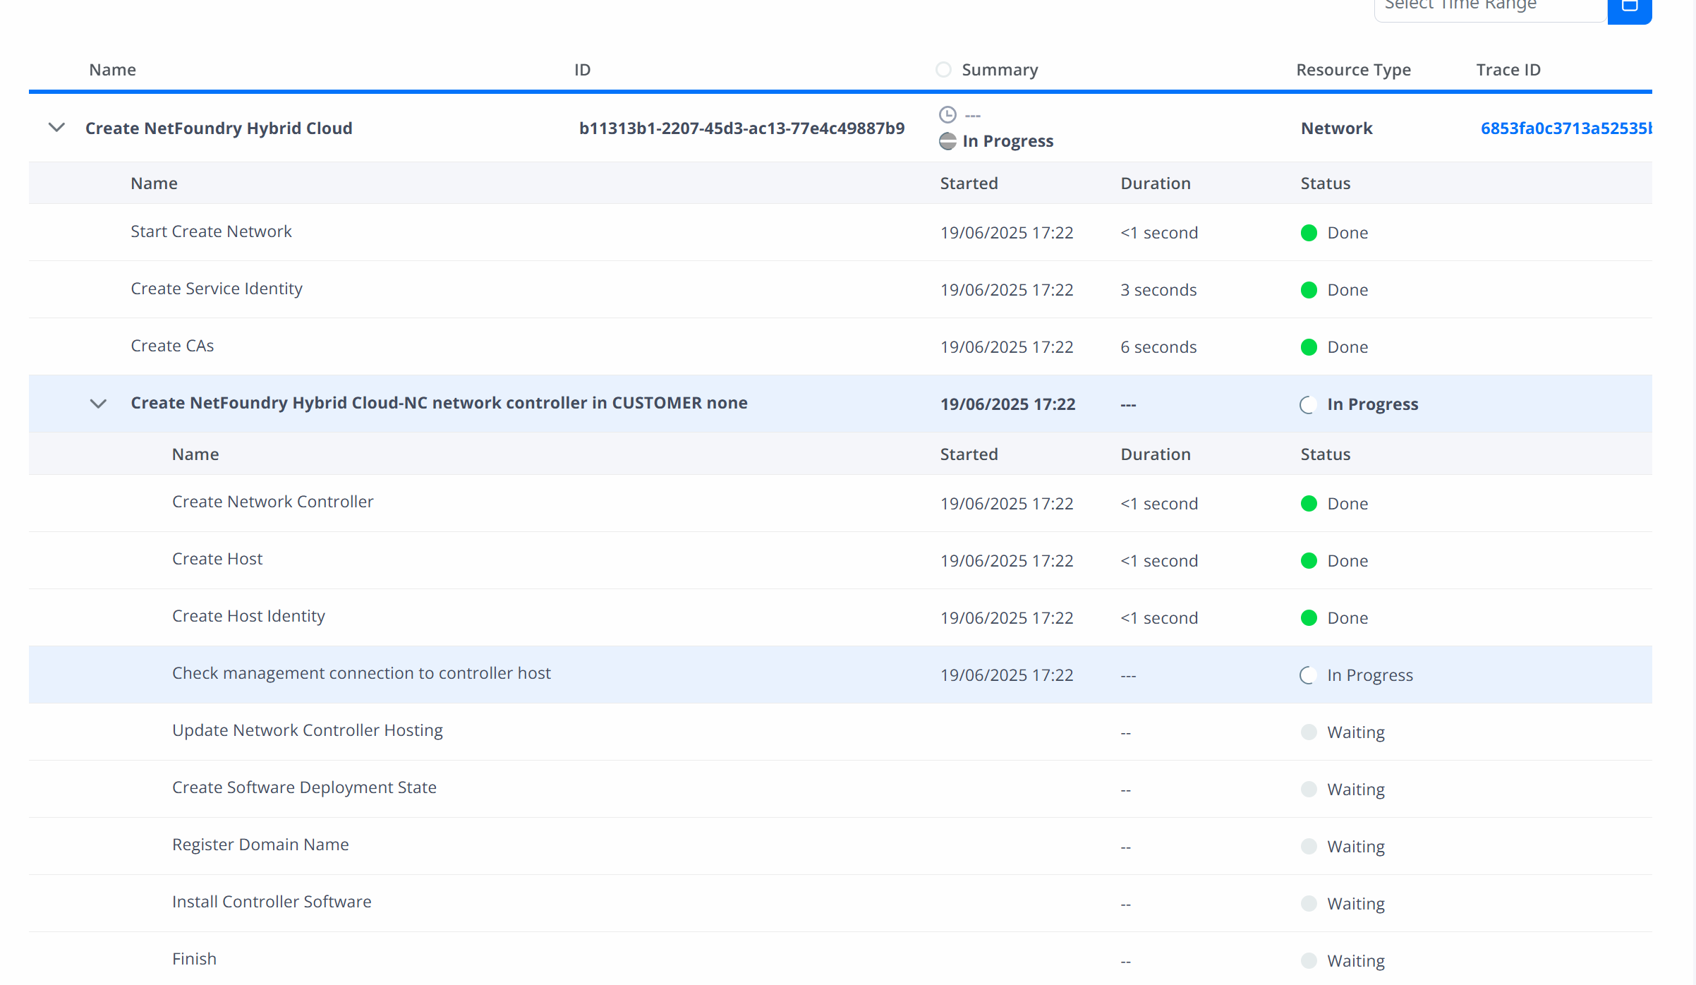This screenshot has height=985, width=1696.
Task: Click the clock duration icon in Summary
Action: (947, 114)
